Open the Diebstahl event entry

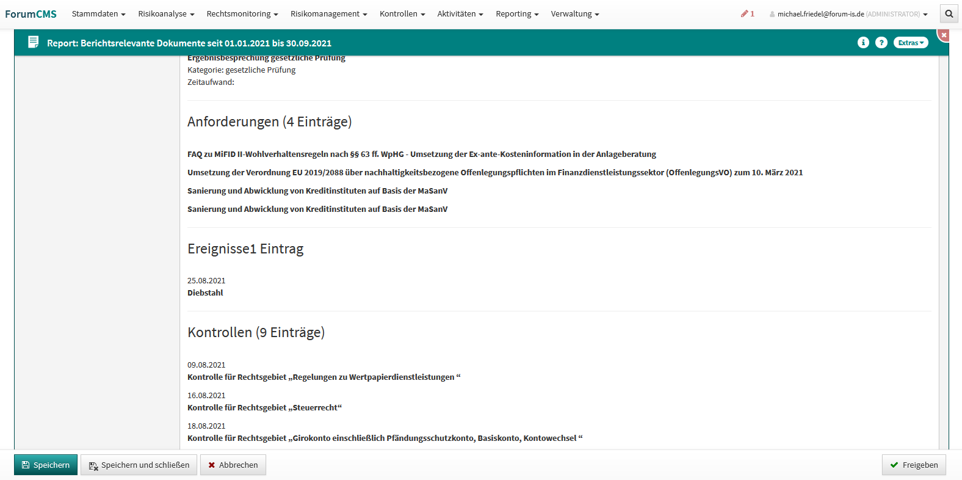coord(205,293)
